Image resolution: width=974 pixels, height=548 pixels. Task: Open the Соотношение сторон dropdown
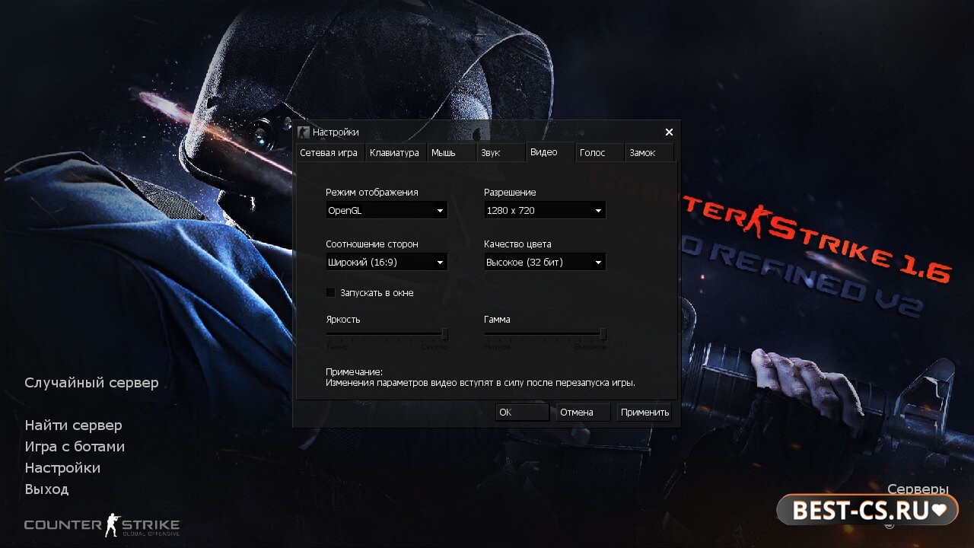pyautogui.click(x=387, y=263)
